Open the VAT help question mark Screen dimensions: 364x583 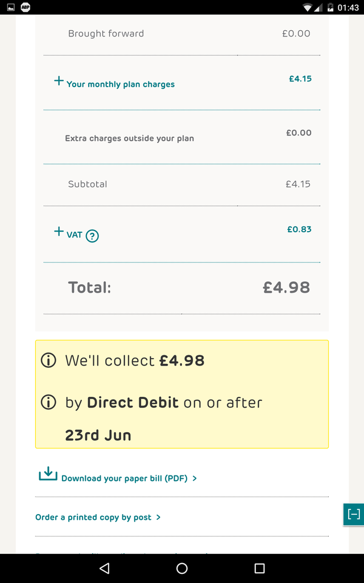point(92,236)
